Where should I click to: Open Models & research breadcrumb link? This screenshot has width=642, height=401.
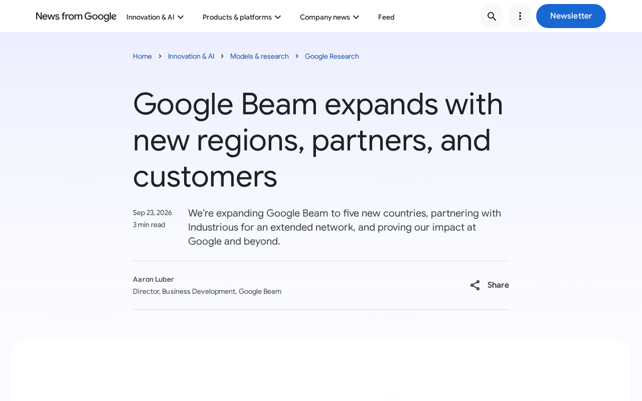pyautogui.click(x=259, y=56)
